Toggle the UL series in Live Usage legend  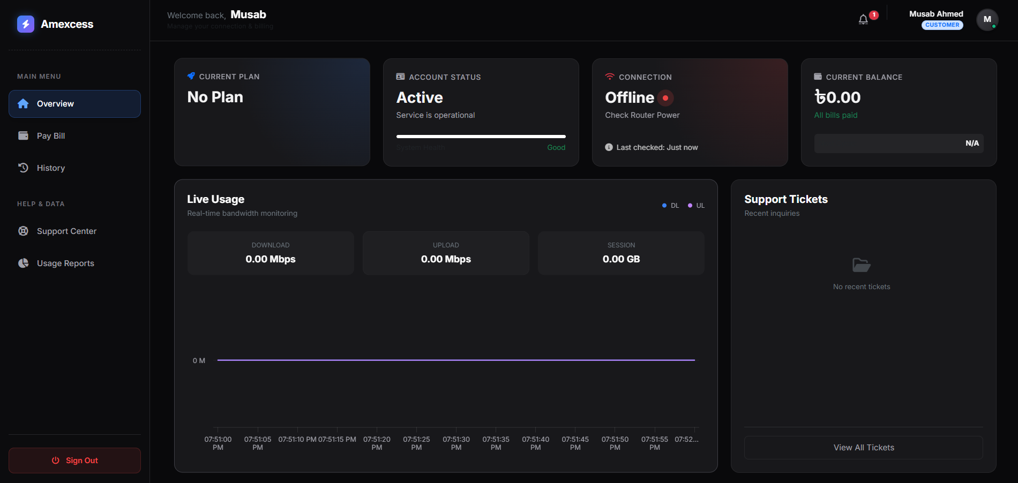(695, 205)
